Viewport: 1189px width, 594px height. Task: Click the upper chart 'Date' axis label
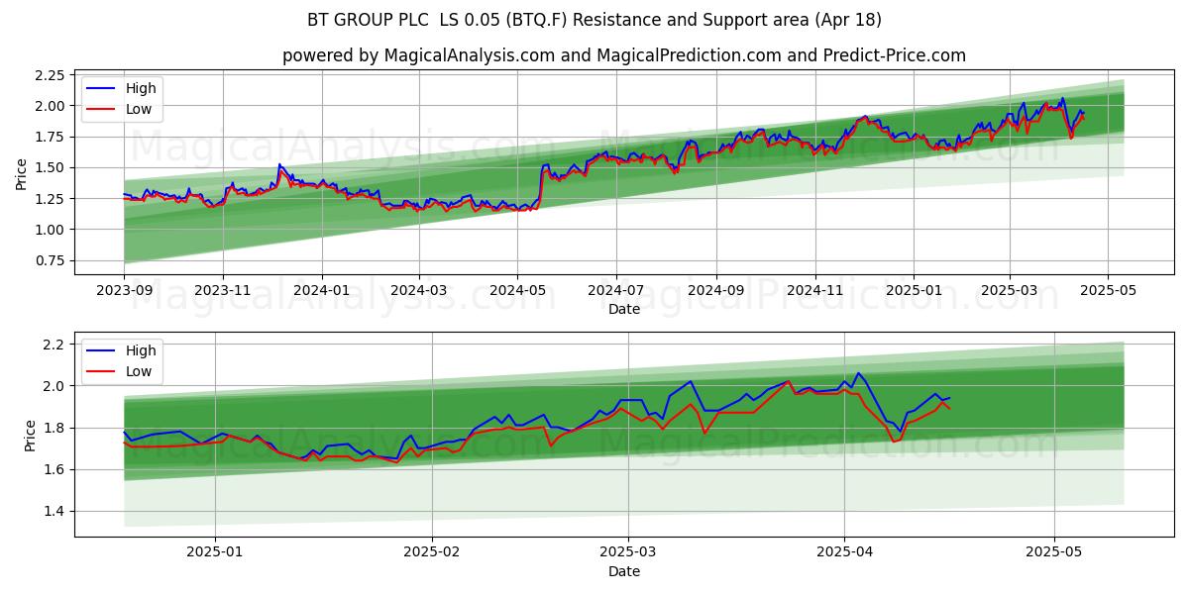[624, 309]
